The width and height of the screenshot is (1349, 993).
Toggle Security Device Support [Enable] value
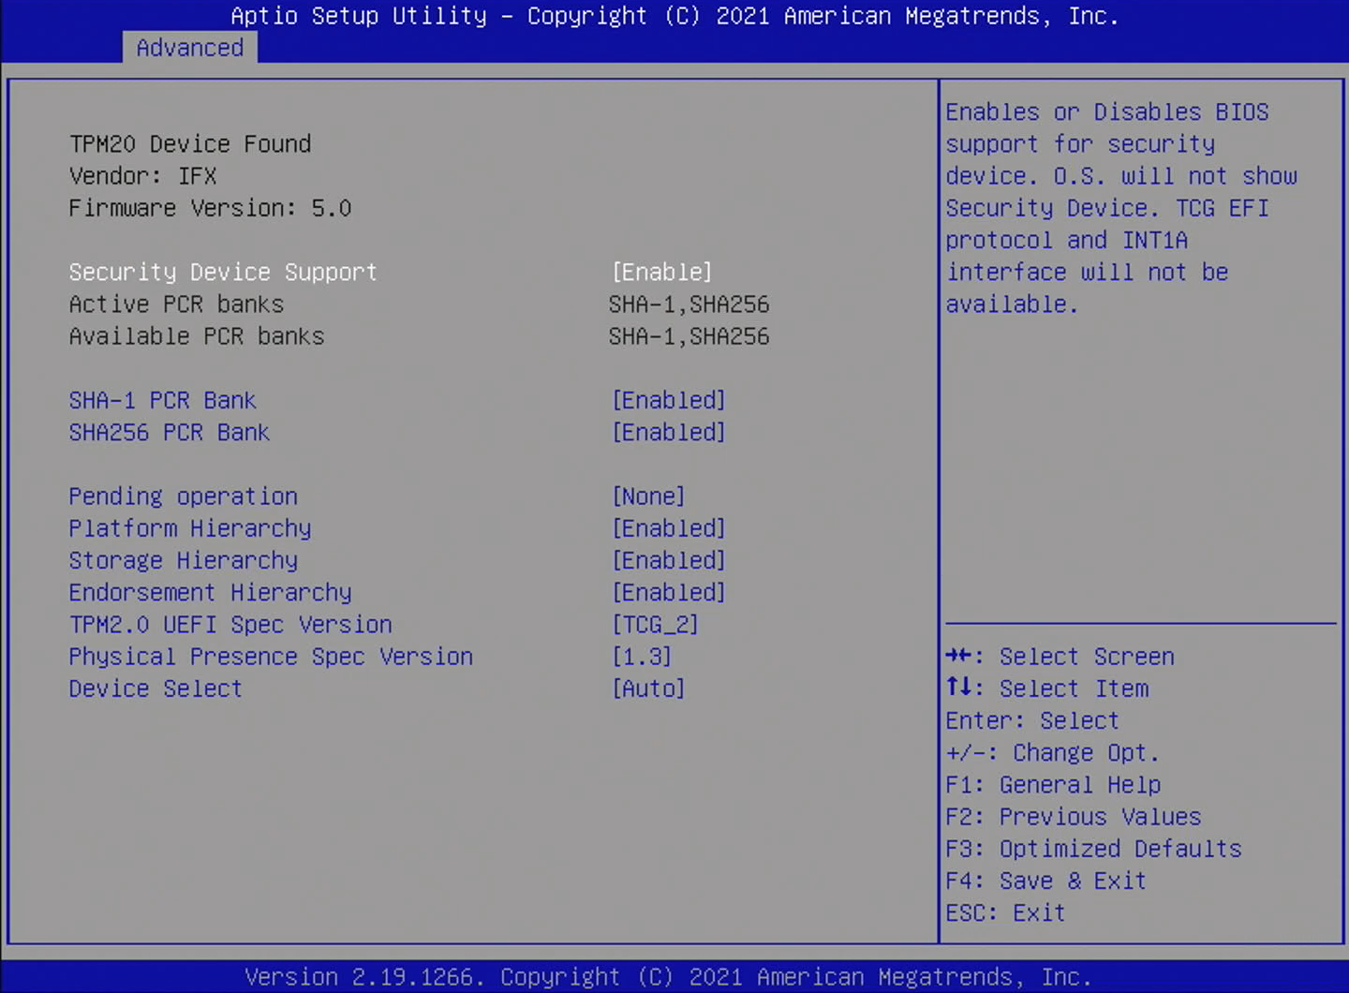[x=661, y=273]
